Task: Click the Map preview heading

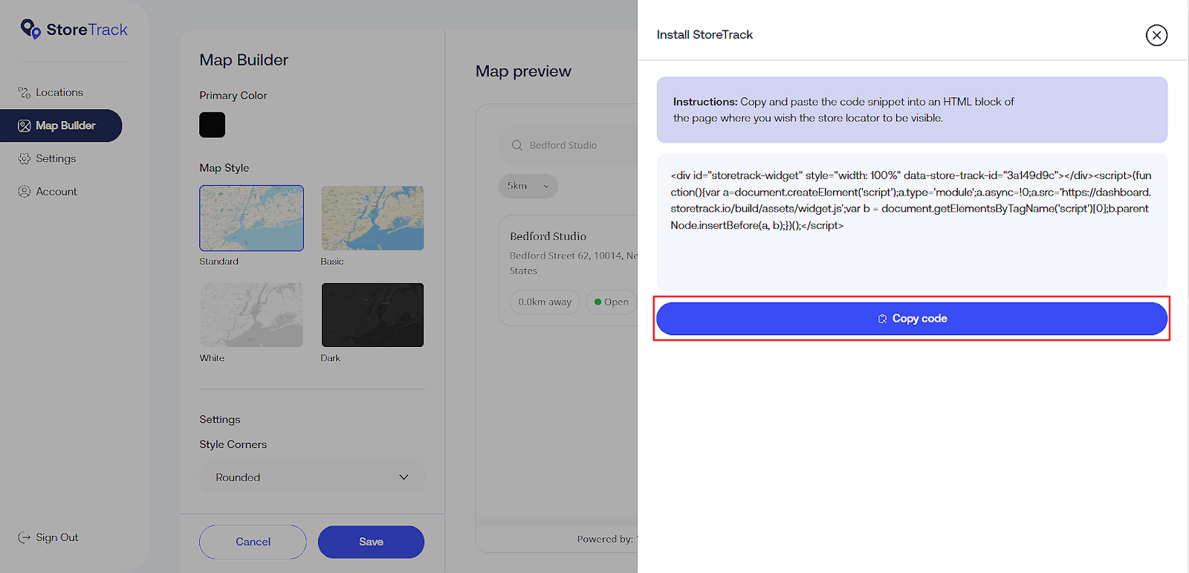Action: tap(523, 71)
